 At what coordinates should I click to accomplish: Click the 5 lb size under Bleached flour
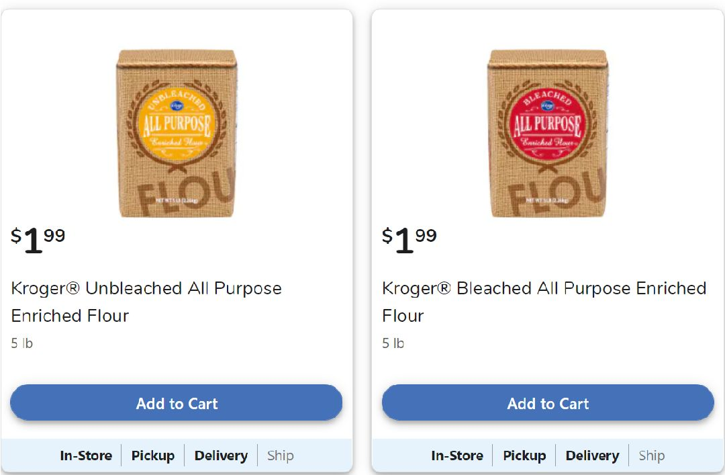pos(393,343)
